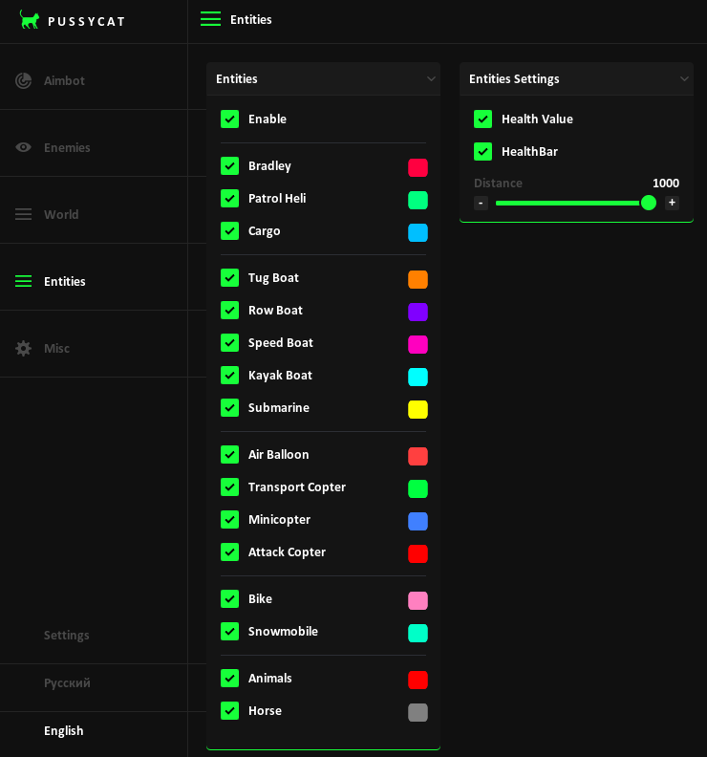Click the Aimbot sidebar icon

pyautogui.click(x=24, y=80)
